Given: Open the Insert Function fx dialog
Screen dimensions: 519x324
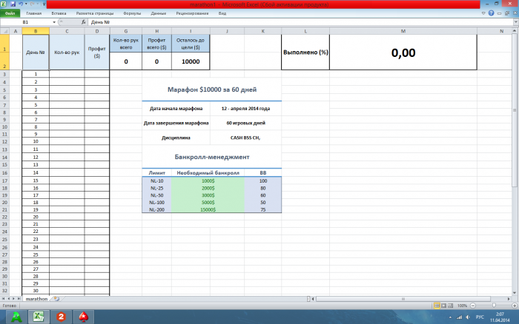Looking at the screenshot, I should pos(84,22).
